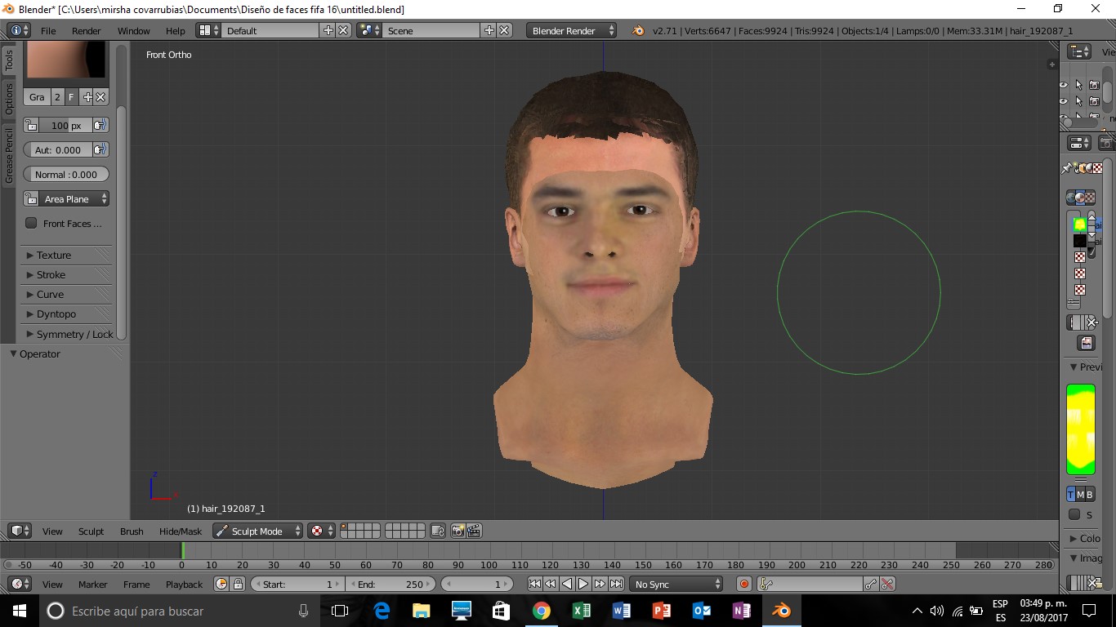Toggle renderability camera of second outliner object
The width and height of the screenshot is (1116, 627).
(1094, 101)
